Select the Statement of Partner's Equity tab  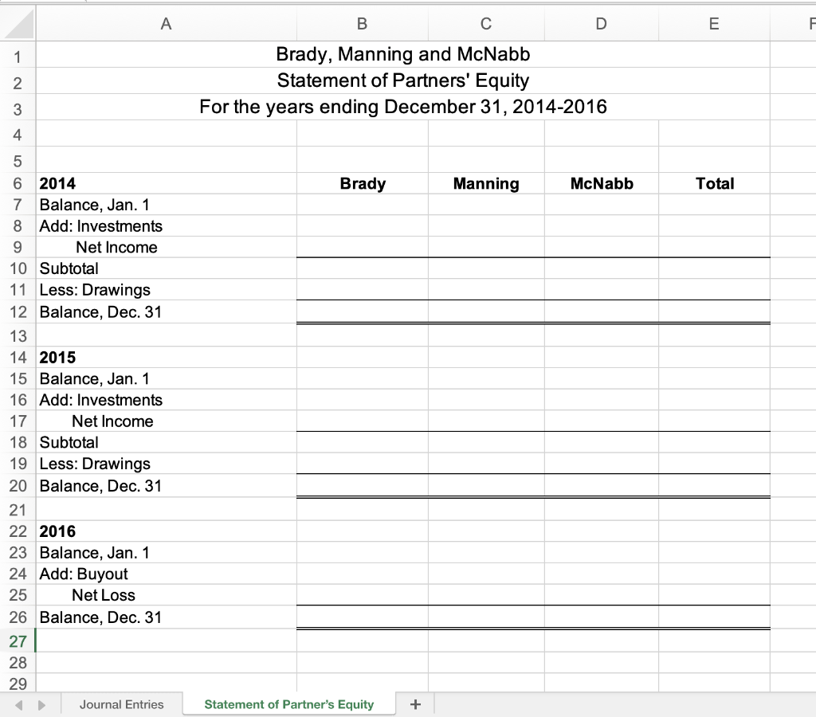pos(288,704)
